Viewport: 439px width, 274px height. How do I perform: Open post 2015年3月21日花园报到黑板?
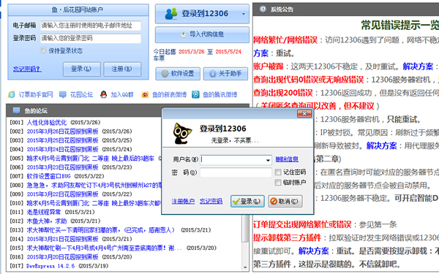[x=62, y=239]
